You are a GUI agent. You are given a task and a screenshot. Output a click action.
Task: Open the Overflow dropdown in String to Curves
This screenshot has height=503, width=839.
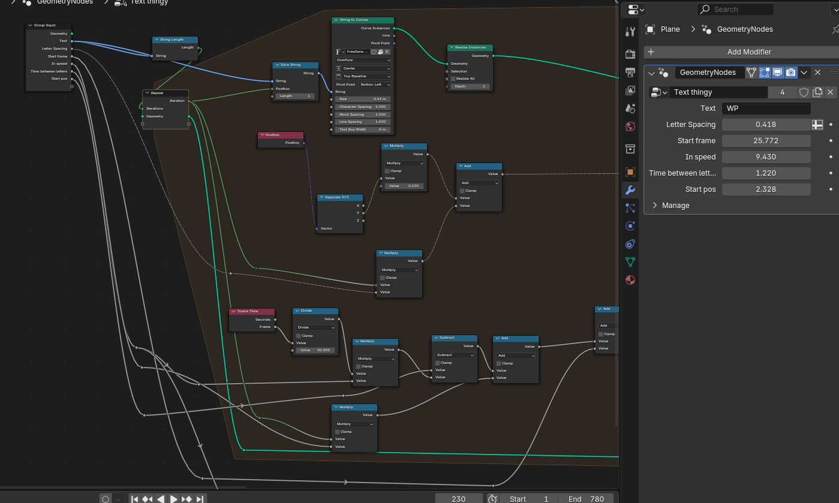(363, 60)
